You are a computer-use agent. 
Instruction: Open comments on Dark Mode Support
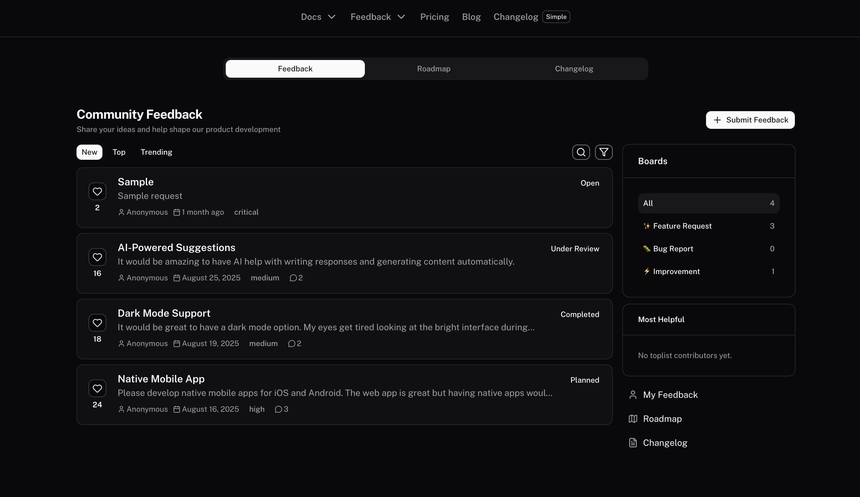[x=293, y=343]
